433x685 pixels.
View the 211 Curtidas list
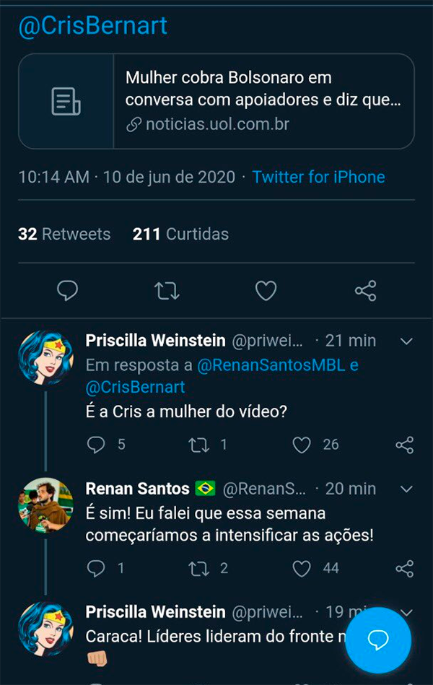click(x=180, y=234)
